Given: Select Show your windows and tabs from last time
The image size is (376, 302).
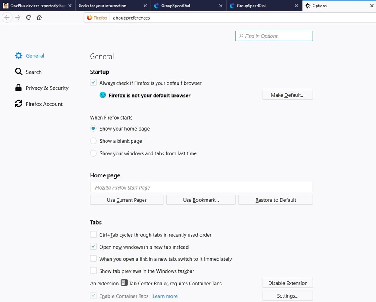Looking at the screenshot, I should click(93, 153).
